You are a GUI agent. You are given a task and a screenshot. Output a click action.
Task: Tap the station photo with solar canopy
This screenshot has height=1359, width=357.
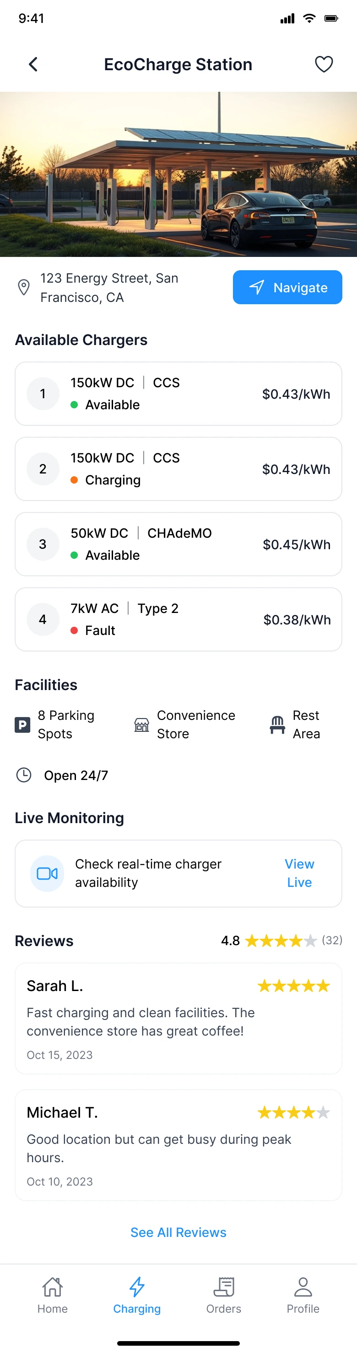tap(178, 174)
